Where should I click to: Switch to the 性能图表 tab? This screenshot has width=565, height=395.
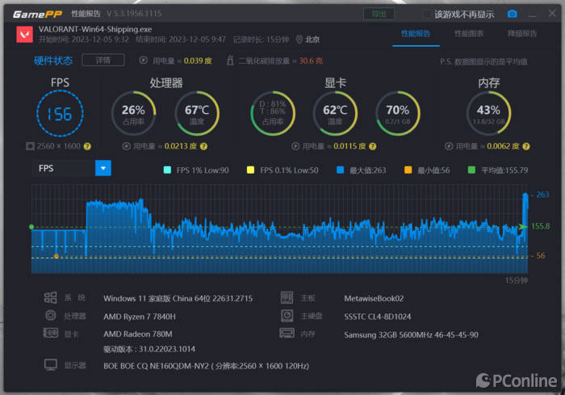(x=469, y=34)
